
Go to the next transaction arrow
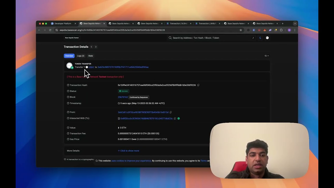pos(96,47)
